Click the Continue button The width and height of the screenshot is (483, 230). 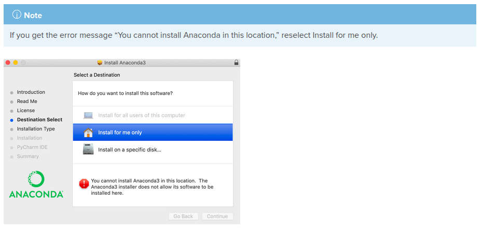pos(217,216)
